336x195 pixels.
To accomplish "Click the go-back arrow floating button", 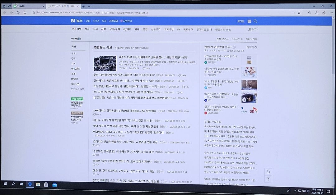I will 268,172.
